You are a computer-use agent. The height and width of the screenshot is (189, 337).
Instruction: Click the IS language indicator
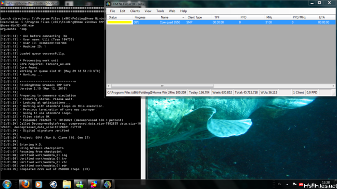pyautogui.click(x=279, y=184)
